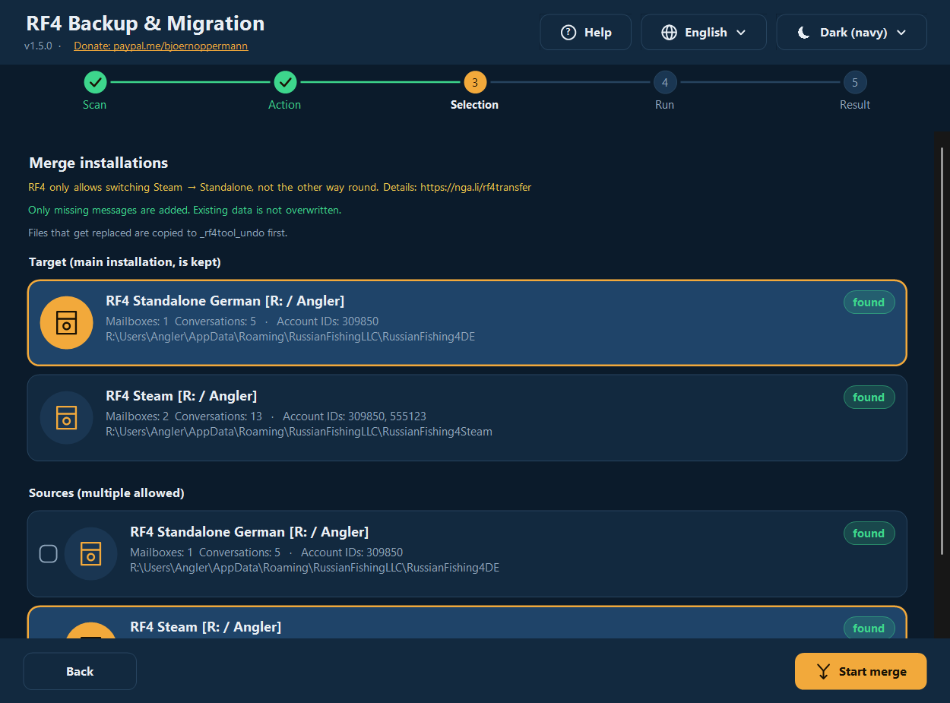Click the merge arrow icon on Start merge
The image size is (950, 703).
[823, 672]
